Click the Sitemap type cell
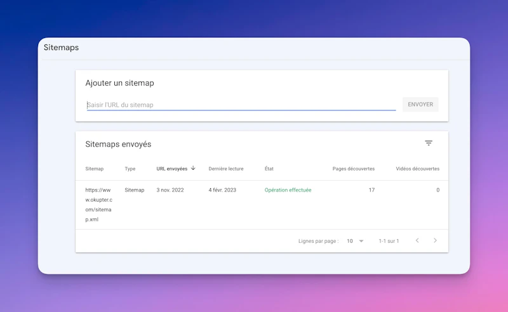This screenshot has width=508, height=312. [x=135, y=190]
